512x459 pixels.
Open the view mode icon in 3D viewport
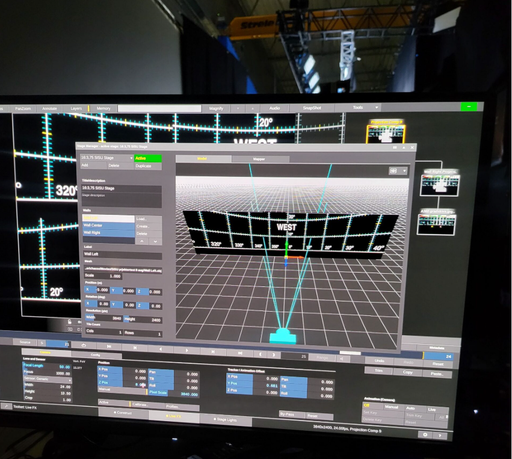tap(396, 171)
